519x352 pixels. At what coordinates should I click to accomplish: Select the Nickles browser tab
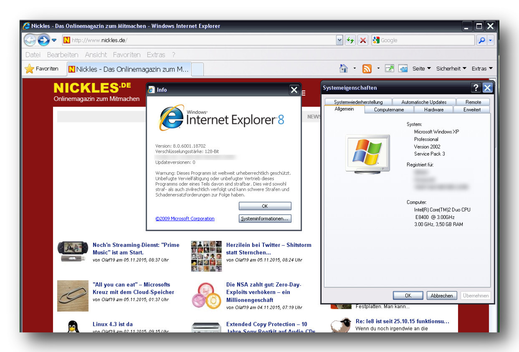[x=128, y=69]
